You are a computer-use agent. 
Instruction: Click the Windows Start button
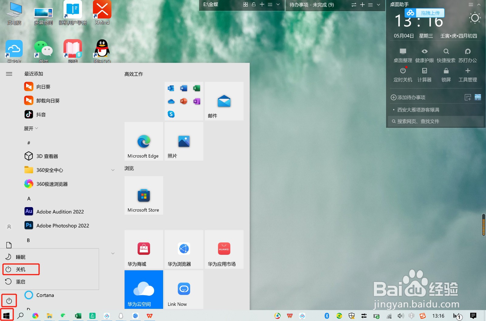(7, 316)
